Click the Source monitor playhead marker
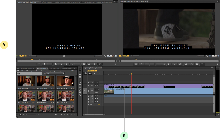 (32, 59)
